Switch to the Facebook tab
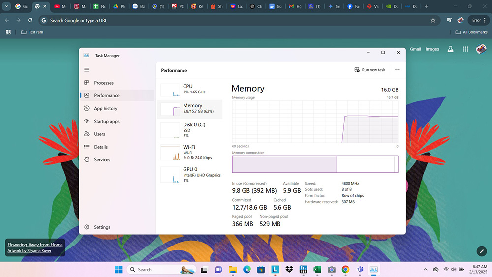The image size is (492, 277). pos(353,6)
